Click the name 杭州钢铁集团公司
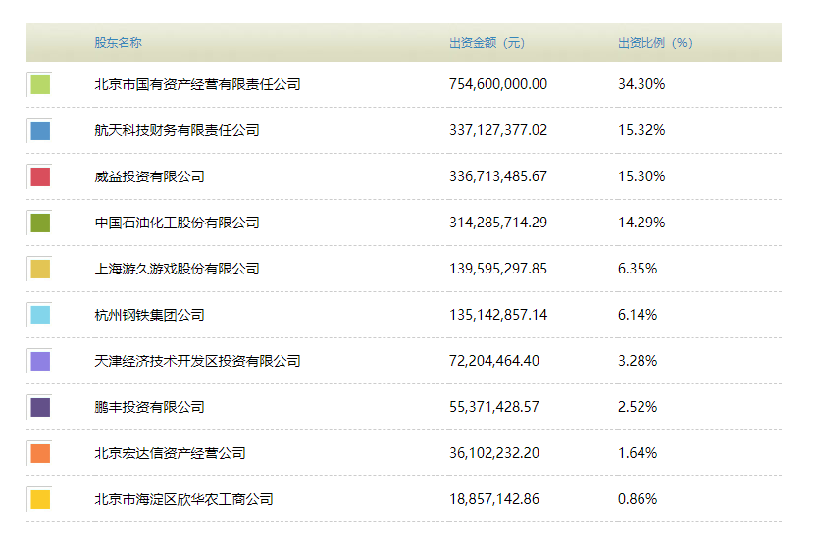The height and width of the screenshot is (546, 821). (149, 315)
